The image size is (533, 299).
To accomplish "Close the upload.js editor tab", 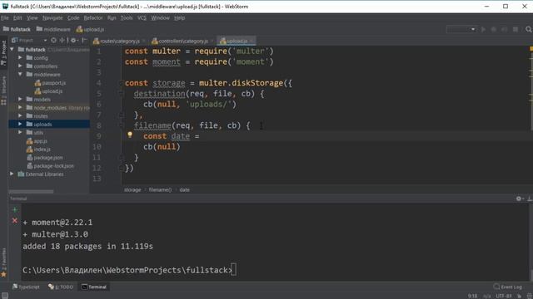I will pos(252,41).
